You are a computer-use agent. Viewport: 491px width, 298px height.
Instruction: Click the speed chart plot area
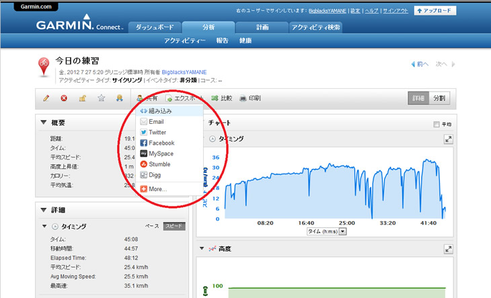pyautogui.click(x=335, y=188)
